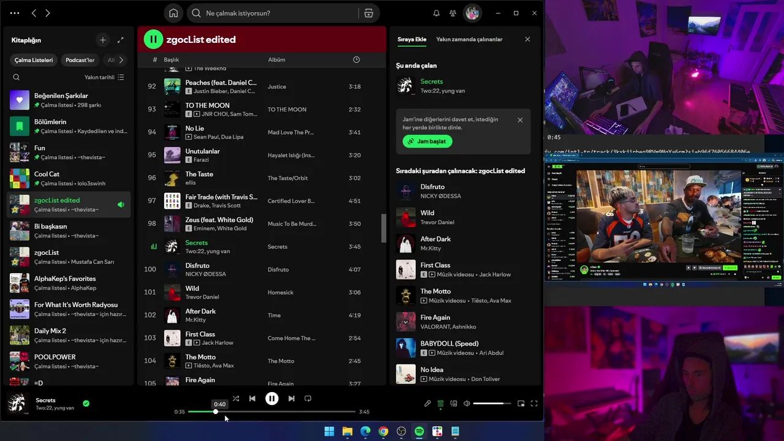The image size is (784, 441).
Task: Toggle shuffle in the player bar
Action: pos(236,398)
